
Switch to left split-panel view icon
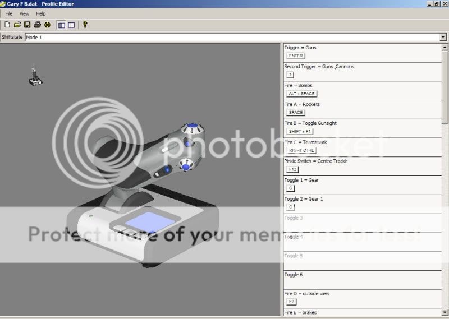point(61,25)
